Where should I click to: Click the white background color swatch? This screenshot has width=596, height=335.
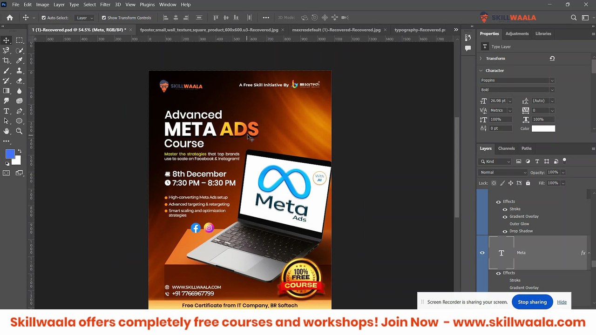(17, 161)
